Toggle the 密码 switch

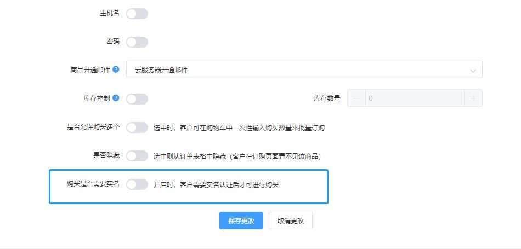(x=137, y=42)
